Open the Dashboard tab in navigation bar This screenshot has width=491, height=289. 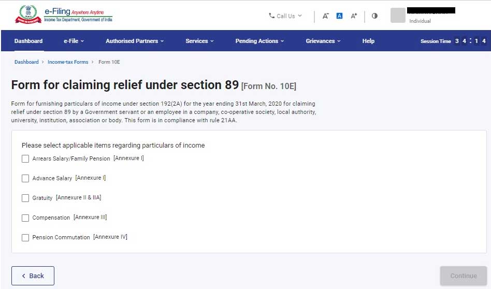coord(28,41)
